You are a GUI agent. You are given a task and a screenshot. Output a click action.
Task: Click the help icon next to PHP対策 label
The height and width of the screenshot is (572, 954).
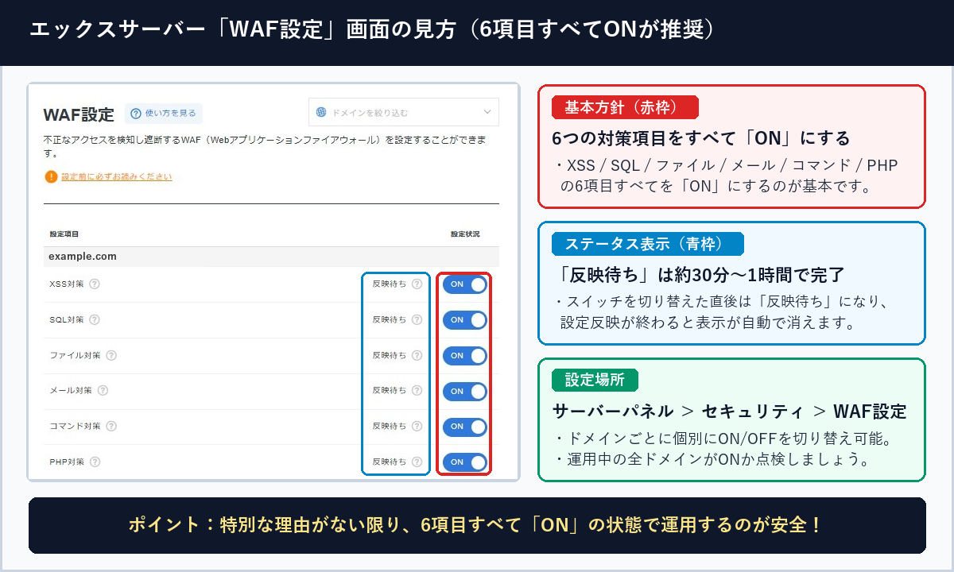95,462
